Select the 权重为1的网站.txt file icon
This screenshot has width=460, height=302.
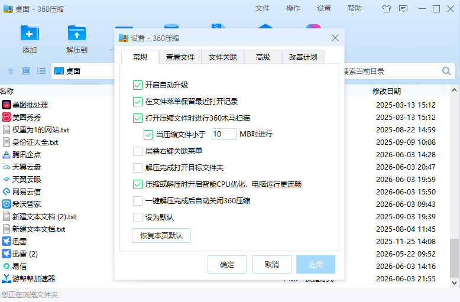pyautogui.click(x=7, y=129)
